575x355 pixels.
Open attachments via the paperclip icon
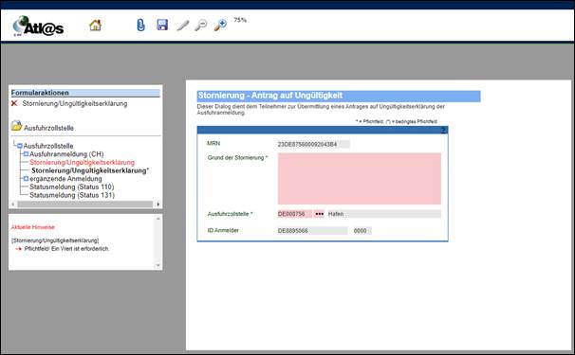click(140, 25)
